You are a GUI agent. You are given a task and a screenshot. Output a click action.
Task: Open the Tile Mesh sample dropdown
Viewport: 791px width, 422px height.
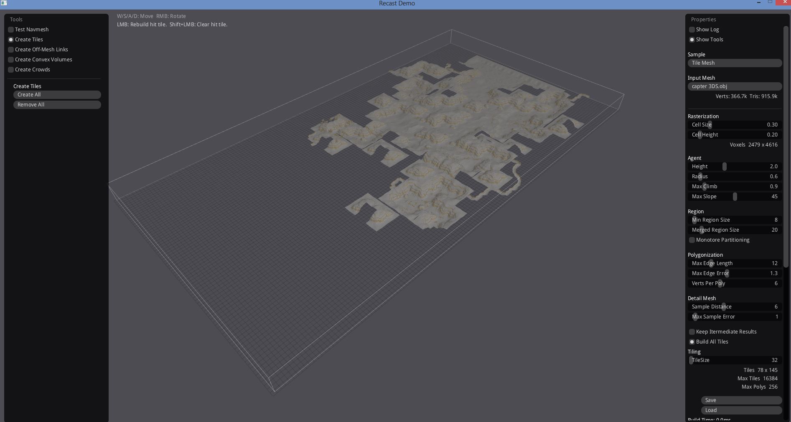734,63
